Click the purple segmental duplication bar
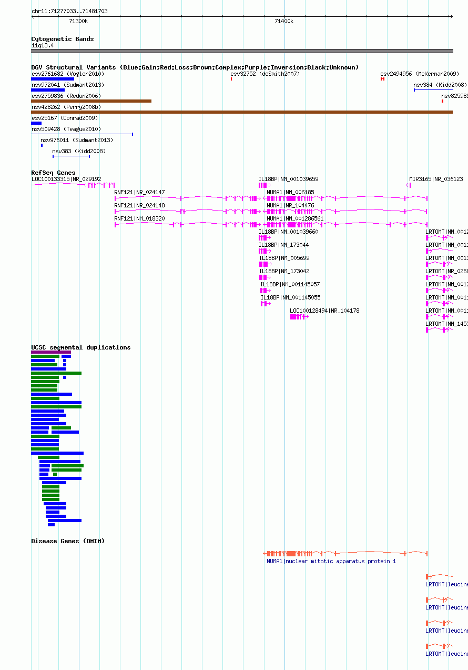The image size is (468, 670). point(51,352)
